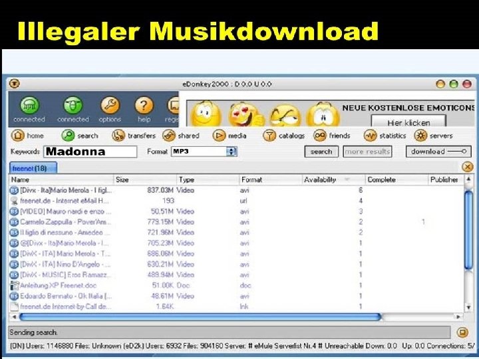Open the eDonkey2000 title bar menu icon
479x359 pixels.
click(x=15, y=83)
